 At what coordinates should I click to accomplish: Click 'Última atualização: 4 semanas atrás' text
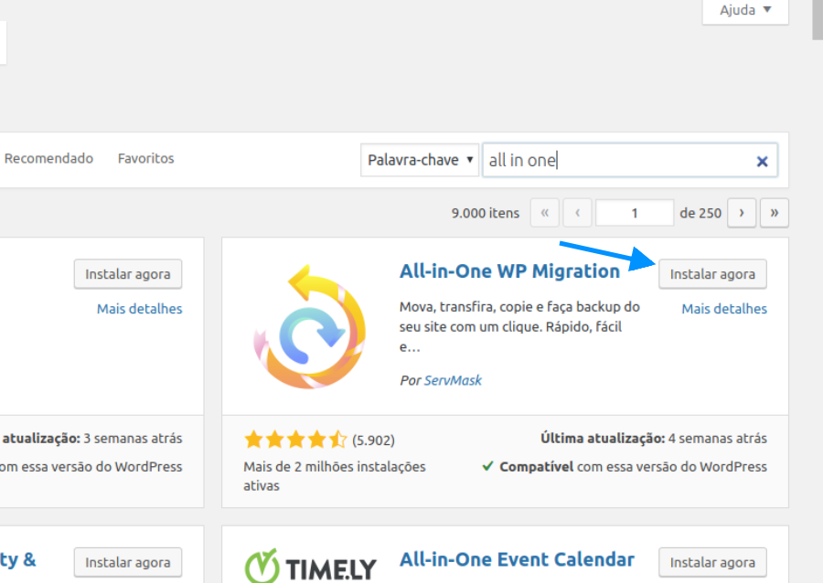click(x=654, y=439)
